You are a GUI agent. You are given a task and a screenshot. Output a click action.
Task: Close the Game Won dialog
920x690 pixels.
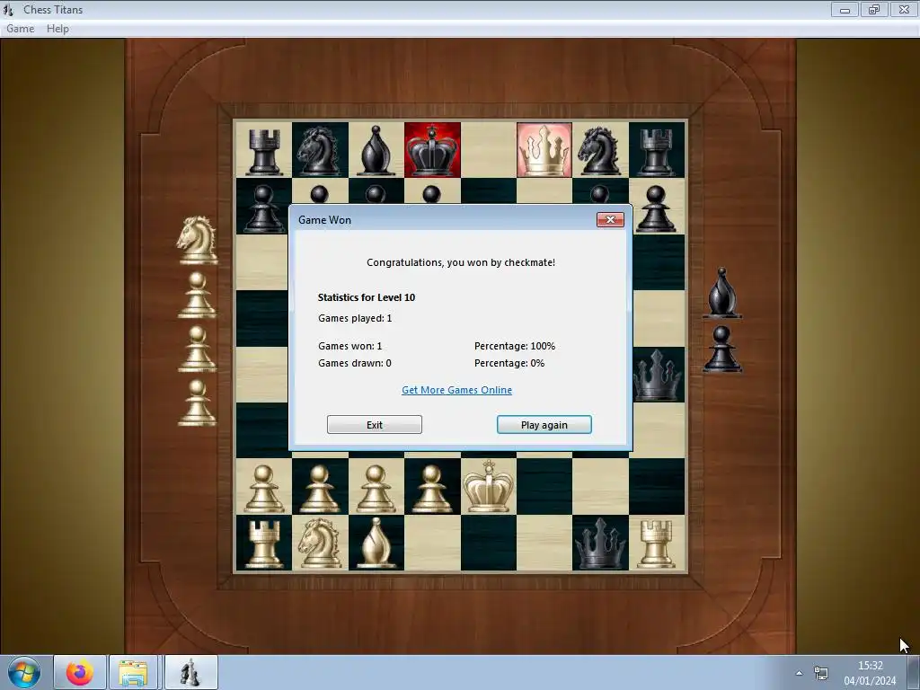pos(610,219)
